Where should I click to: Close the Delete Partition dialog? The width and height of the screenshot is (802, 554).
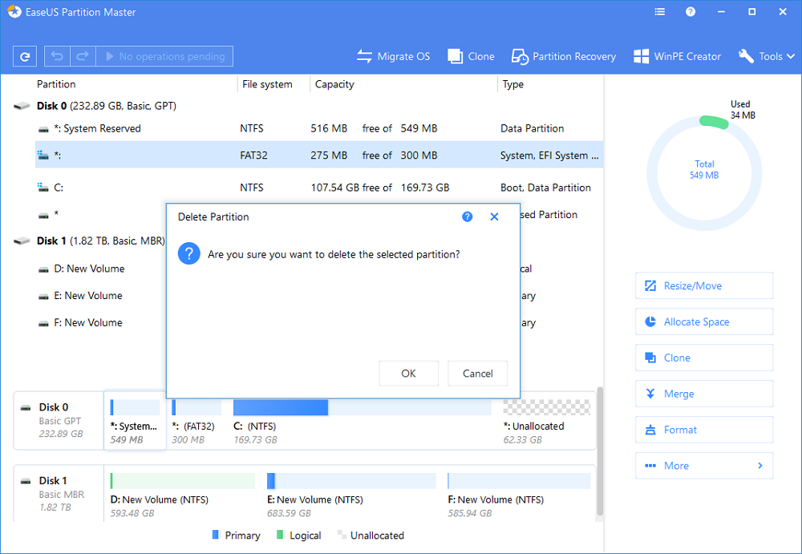point(494,217)
